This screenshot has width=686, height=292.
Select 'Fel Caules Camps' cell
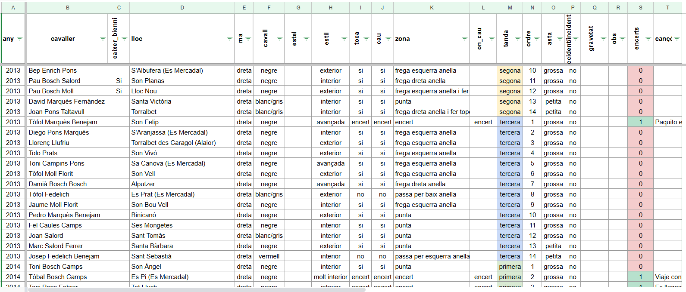pos(67,225)
